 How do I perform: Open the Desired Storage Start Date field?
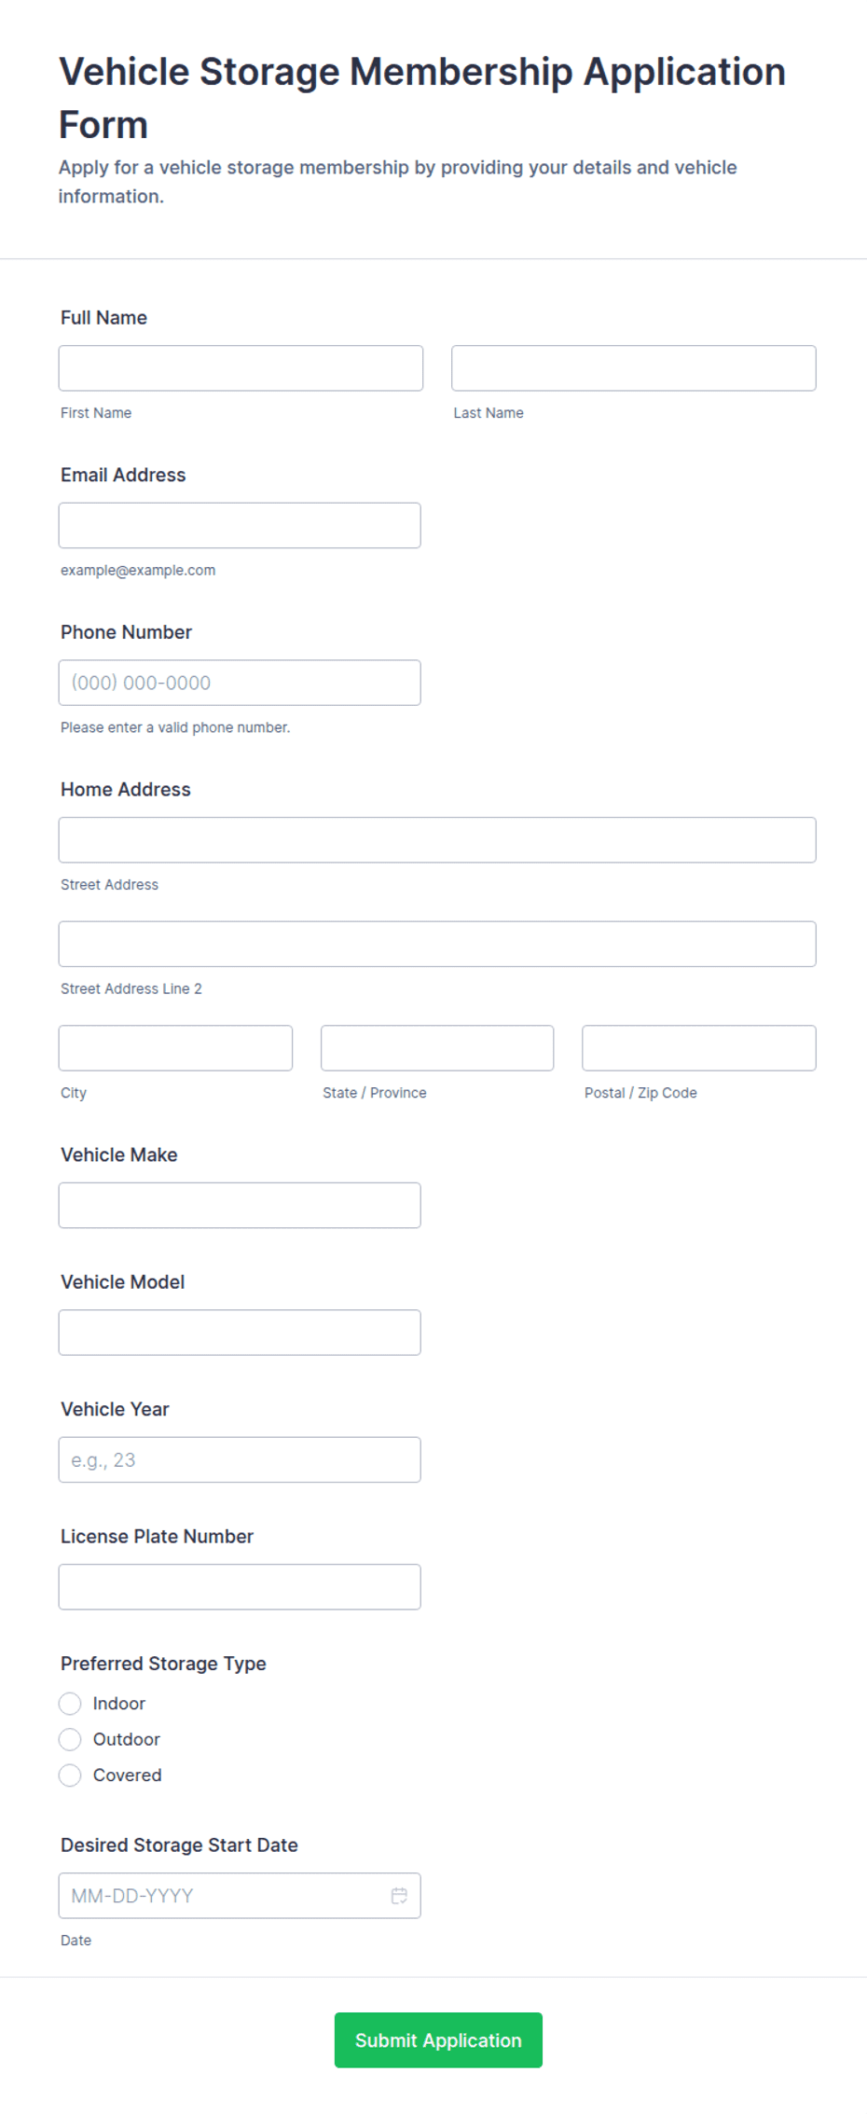(240, 1895)
